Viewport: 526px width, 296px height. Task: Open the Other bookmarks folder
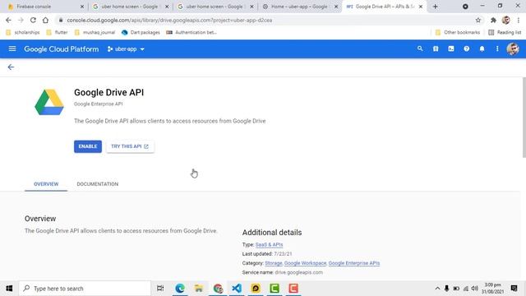point(458,32)
